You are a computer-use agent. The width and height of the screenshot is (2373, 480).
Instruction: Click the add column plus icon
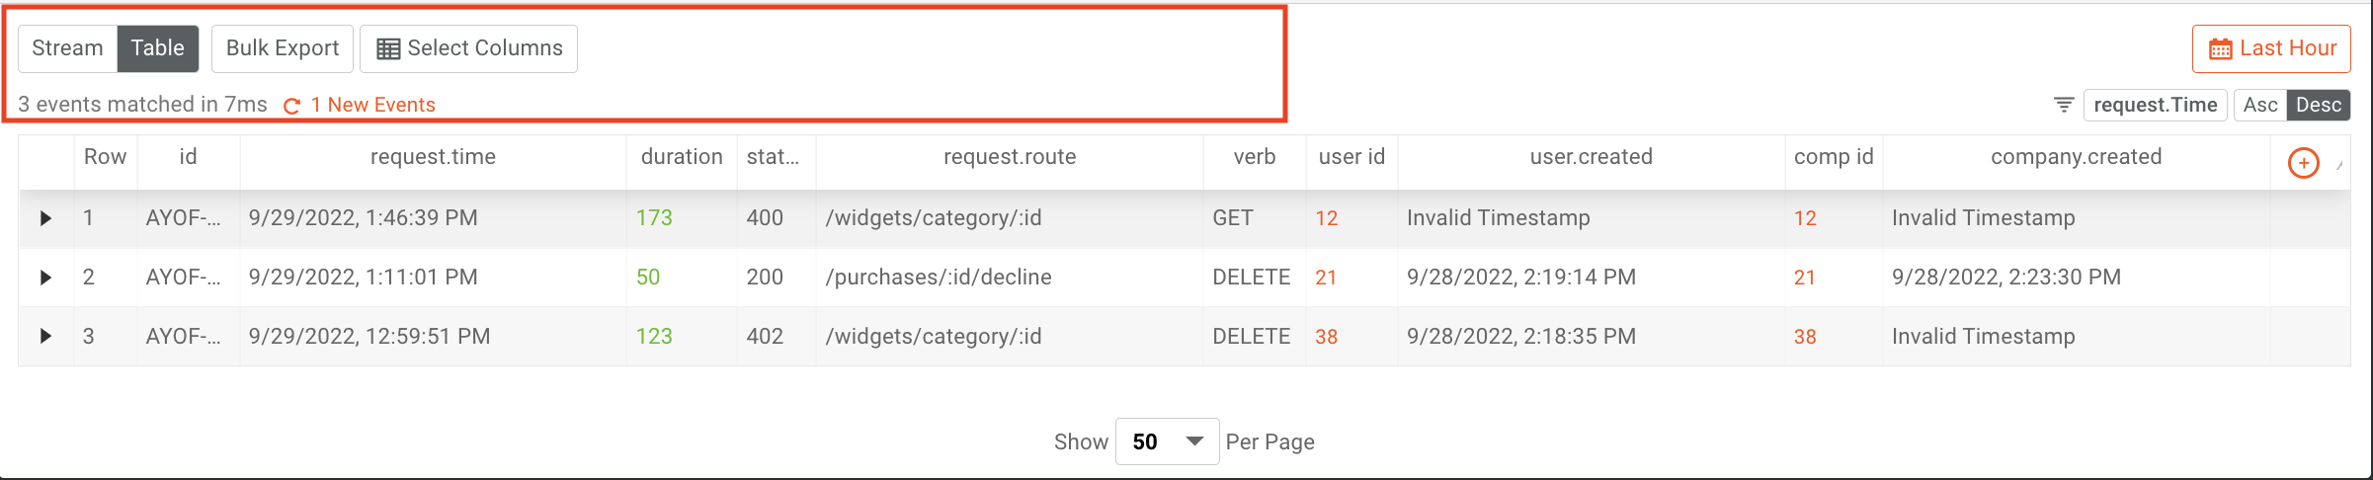click(2303, 163)
